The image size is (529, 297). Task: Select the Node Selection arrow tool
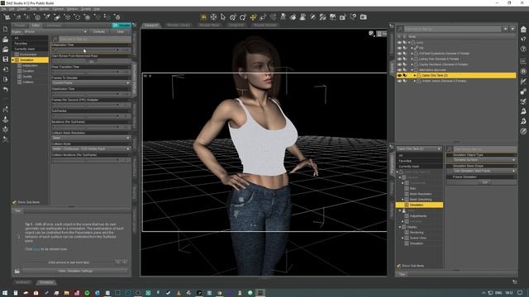pos(223,16)
